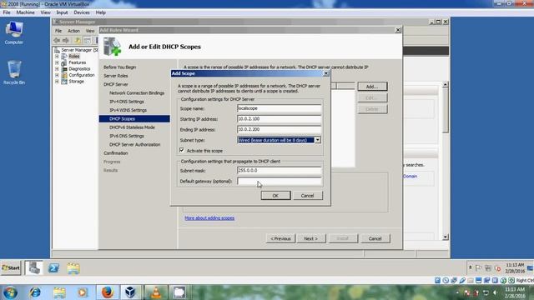The height and width of the screenshot is (300, 534).
Task: Close the Add Scope dialog
Action: tap(325, 73)
